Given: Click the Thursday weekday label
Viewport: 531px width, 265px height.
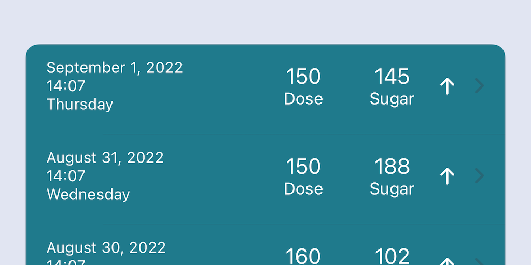Looking at the screenshot, I should point(80,105).
